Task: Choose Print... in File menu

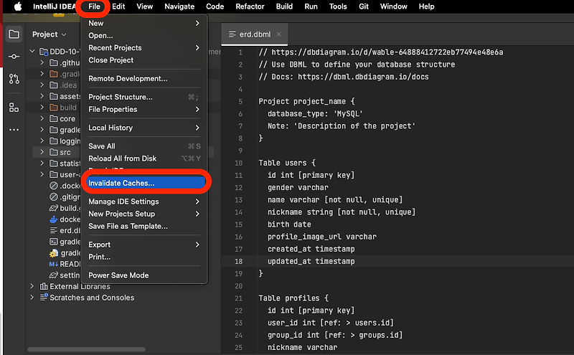Action: (144, 257)
